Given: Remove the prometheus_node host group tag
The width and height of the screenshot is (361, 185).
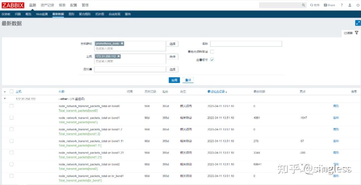Looking at the screenshot, I should 122,43.
